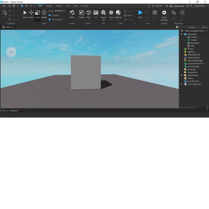Open the Assistant button
The width and height of the screenshot is (209, 209).
click(157, 6)
